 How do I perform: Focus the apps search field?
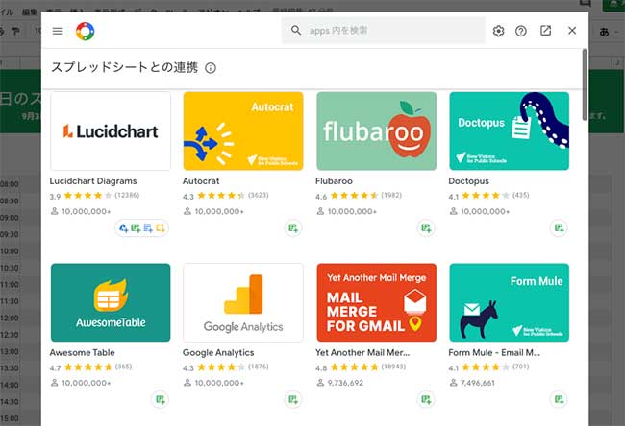pos(383,31)
